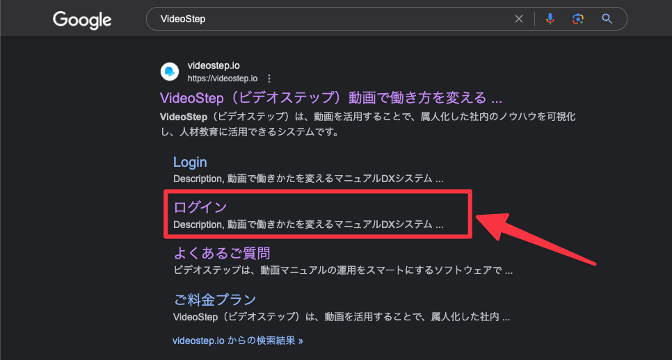
Task: Click the description under the English Login
Action: (308, 179)
